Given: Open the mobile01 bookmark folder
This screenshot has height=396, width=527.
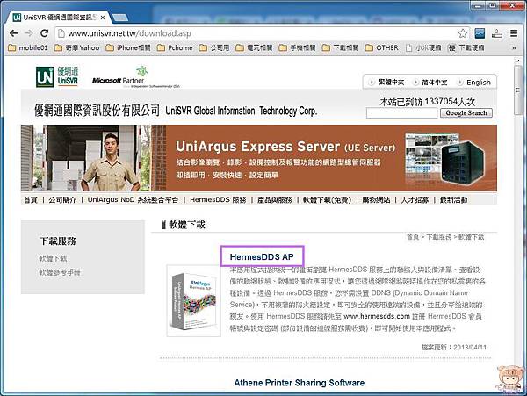Looking at the screenshot, I should point(28,47).
